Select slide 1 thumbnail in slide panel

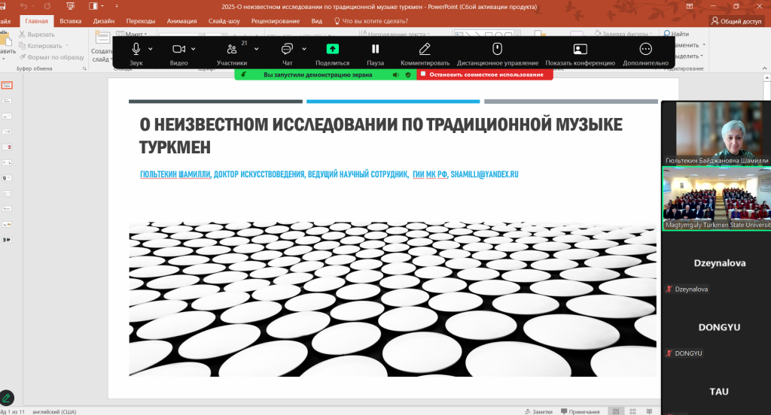[7, 86]
